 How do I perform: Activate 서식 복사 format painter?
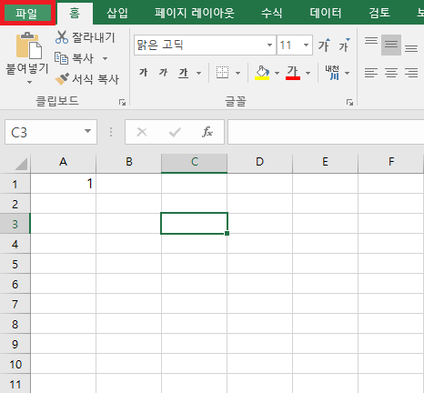tap(87, 79)
